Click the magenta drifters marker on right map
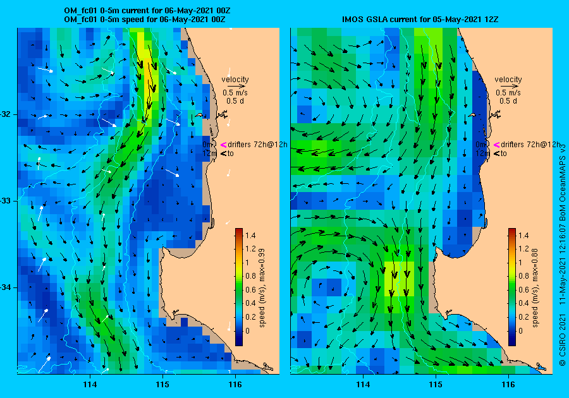The width and height of the screenshot is (569, 398). tap(496, 145)
